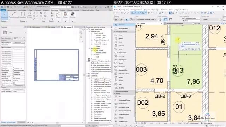Open the Вставить ribbon tab in Revit
Screen dimensions: 226x127
[x=46, y=10]
